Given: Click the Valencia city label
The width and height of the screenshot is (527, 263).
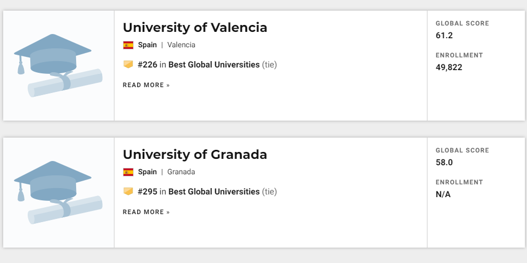Looking at the screenshot, I should point(181,45).
